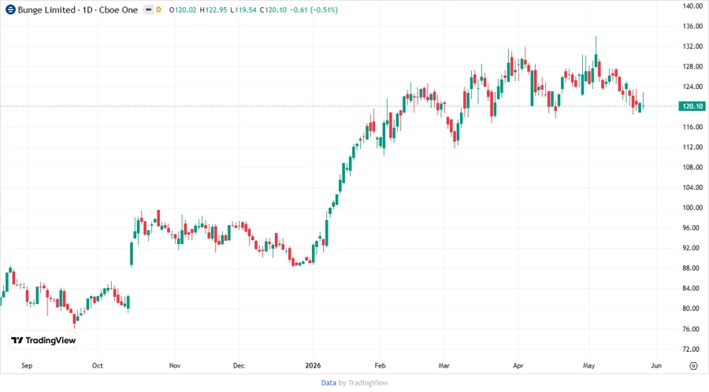Open the TradingView logo link
The height and width of the screenshot is (392, 709).
pos(43,340)
